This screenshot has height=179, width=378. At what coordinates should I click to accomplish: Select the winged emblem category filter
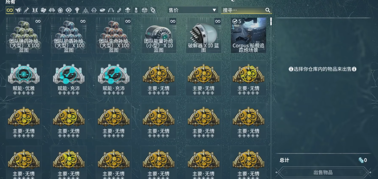pyautogui.click(x=18, y=10)
